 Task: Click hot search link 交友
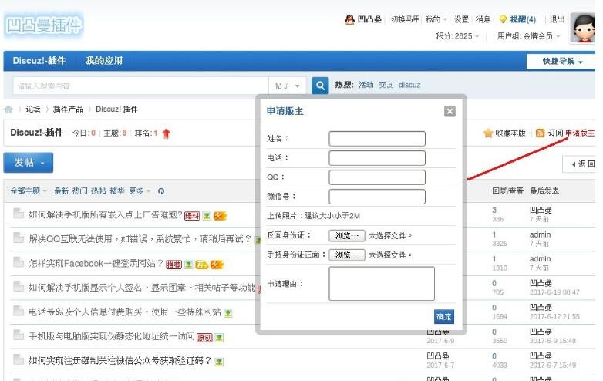pyautogui.click(x=386, y=85)
